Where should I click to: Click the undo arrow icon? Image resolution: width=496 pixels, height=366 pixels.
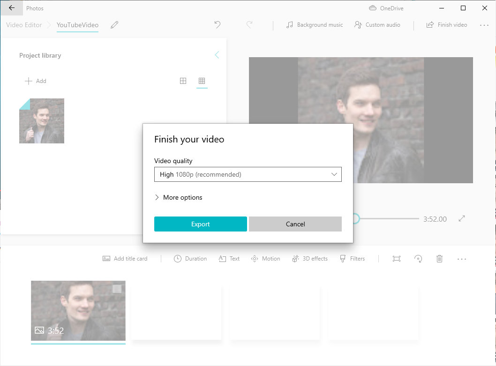point(218,25)
